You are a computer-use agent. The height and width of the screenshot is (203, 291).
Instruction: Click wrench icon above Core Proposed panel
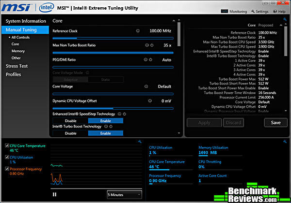[x=285, y=19]
